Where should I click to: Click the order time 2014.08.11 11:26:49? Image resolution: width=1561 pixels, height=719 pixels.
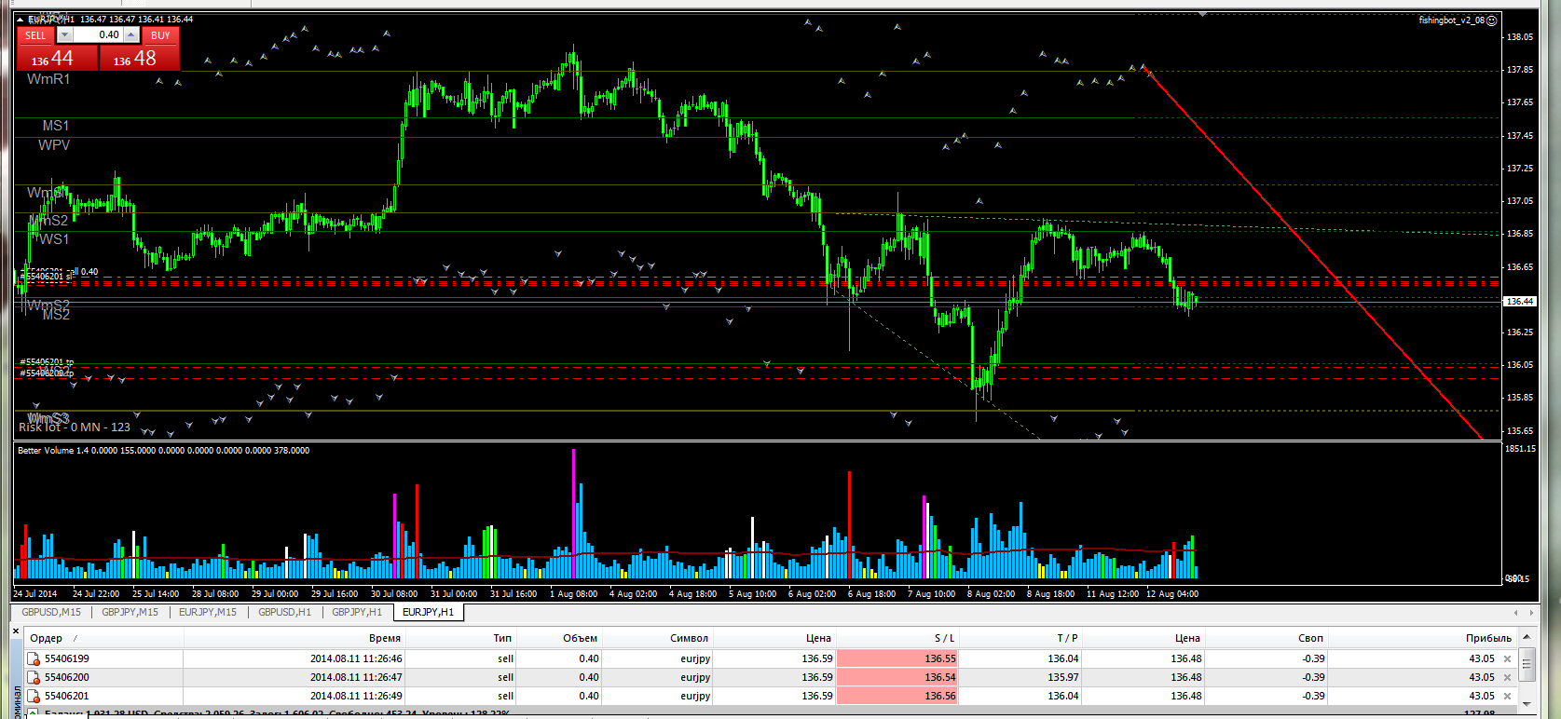point(356,697)
